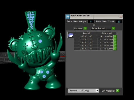This screenshot has height=100, width=134.
Task: Select the round gem thumbnail
Action: [x=71, y=35]
